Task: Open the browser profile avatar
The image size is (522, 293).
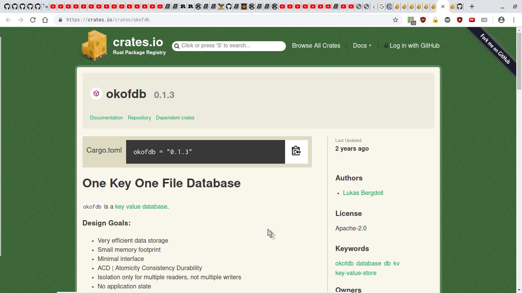Action: [501, 20]
